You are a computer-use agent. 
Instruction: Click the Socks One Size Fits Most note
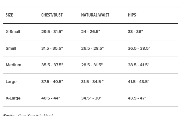click(28, 115)
